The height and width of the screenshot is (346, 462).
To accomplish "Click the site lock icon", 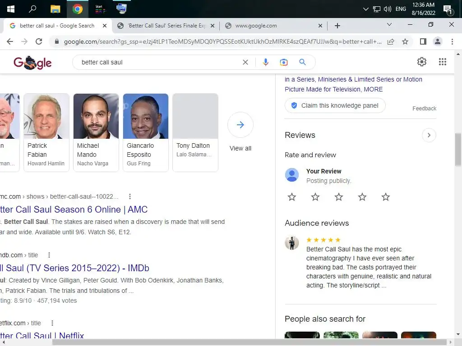I will pyautogui.click(x=57, y=41).
